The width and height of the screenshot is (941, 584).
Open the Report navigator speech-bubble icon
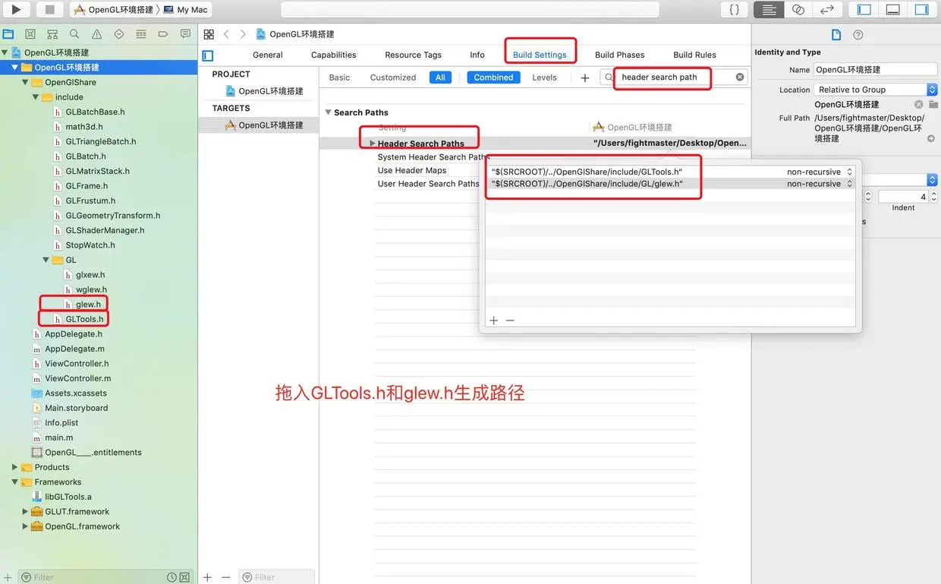tap(185, 34)
